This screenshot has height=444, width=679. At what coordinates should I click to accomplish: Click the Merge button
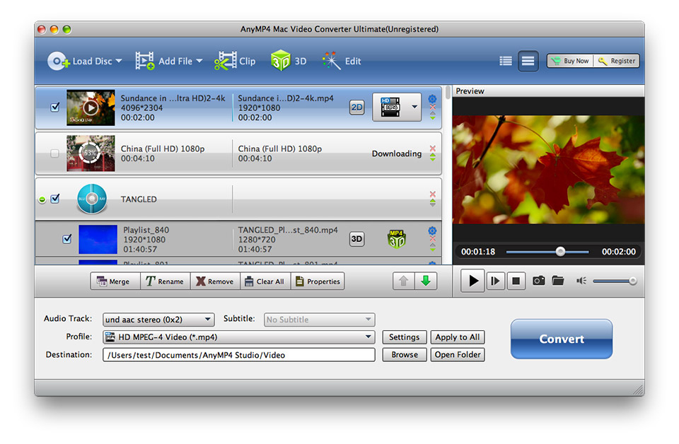115,281
